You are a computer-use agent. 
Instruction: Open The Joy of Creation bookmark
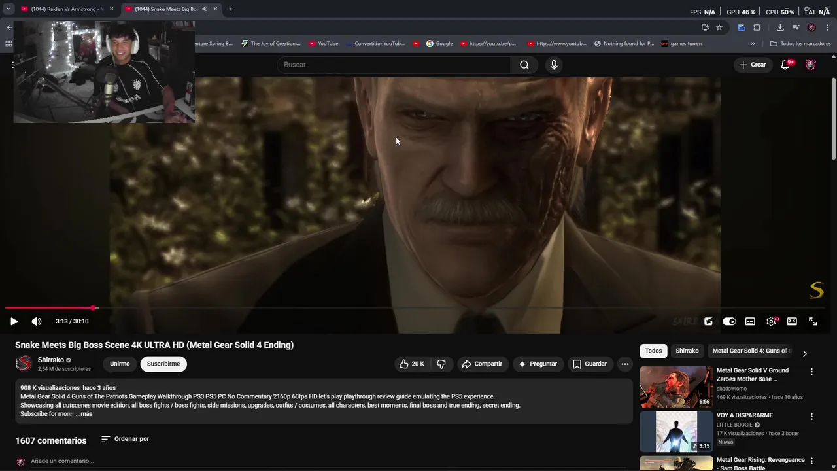271,44
